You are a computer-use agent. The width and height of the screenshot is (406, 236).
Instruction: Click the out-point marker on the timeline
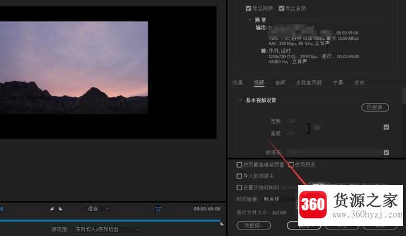(222, 224)
